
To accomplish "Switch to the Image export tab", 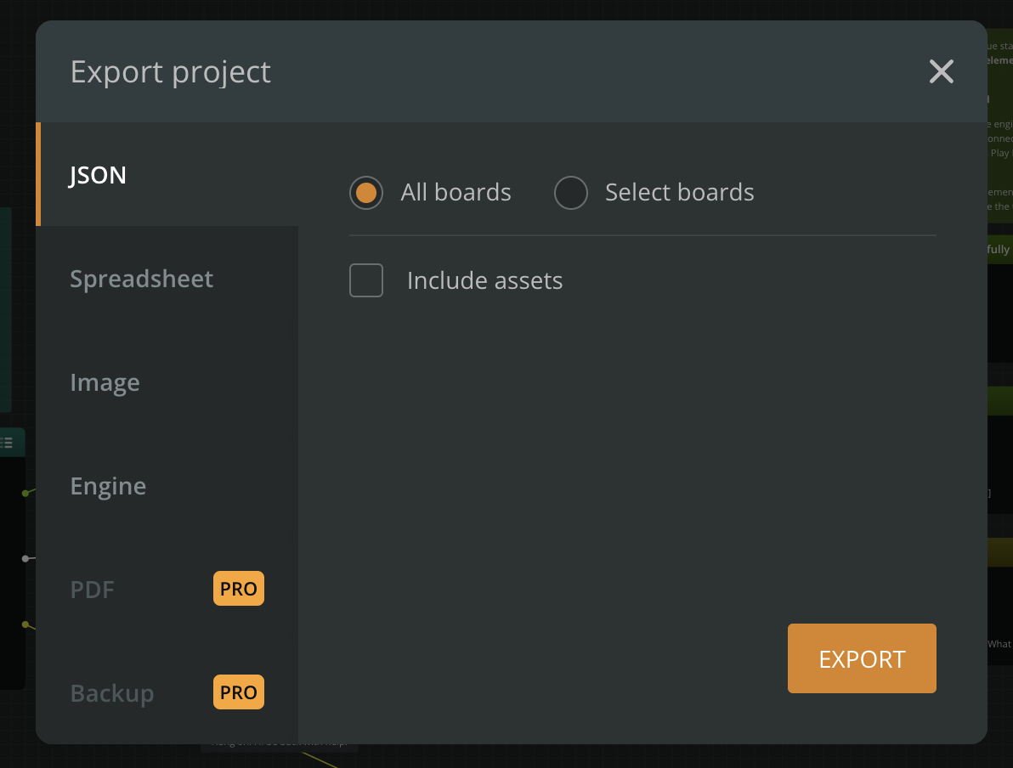I will point(105,382).
